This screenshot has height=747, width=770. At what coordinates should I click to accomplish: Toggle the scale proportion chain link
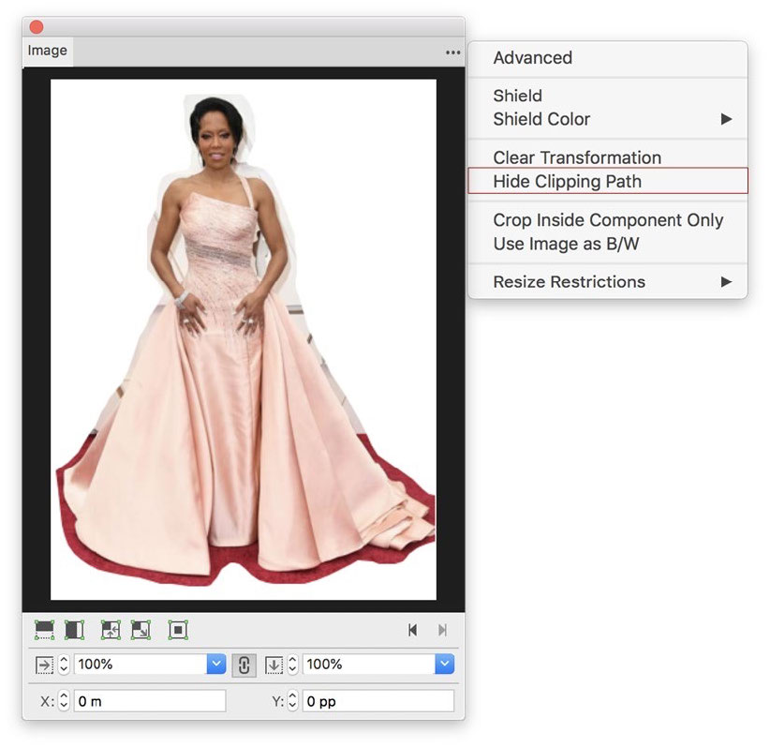pyautogui.click(x=244, y=665)
